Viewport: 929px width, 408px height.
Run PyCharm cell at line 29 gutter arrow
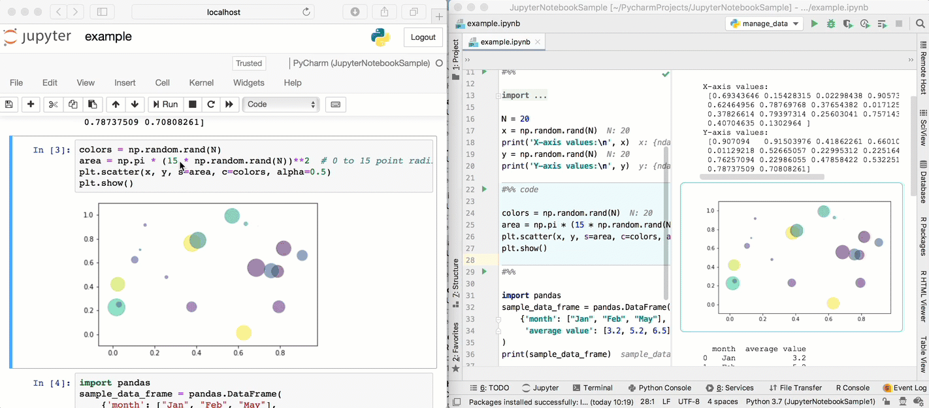tap(484, 271)
